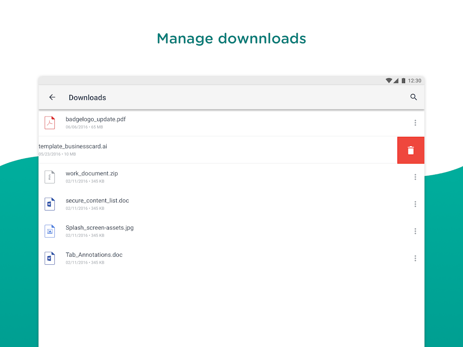Go back using the arrow icon

pyautogui.click(x=52, y=97)
